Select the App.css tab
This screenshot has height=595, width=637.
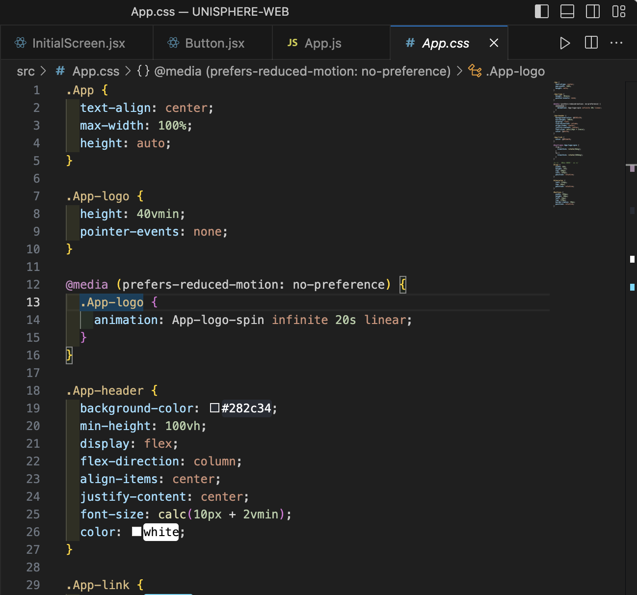click(x=449, y=43)
